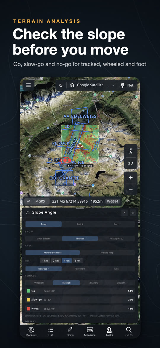Collapse the Slope Angle panel
Screen dimensions: 160x348
tap(124, 213)
